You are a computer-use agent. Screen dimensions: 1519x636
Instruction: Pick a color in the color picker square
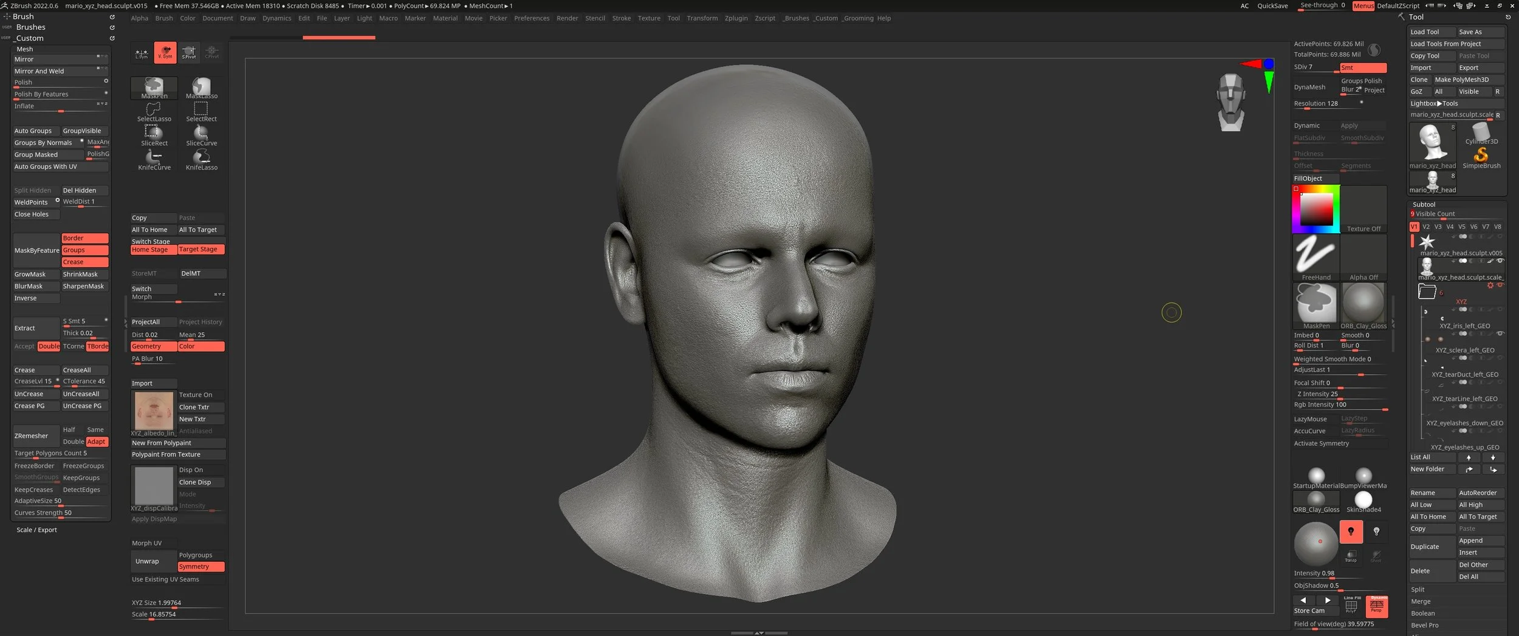[1316, 210]
